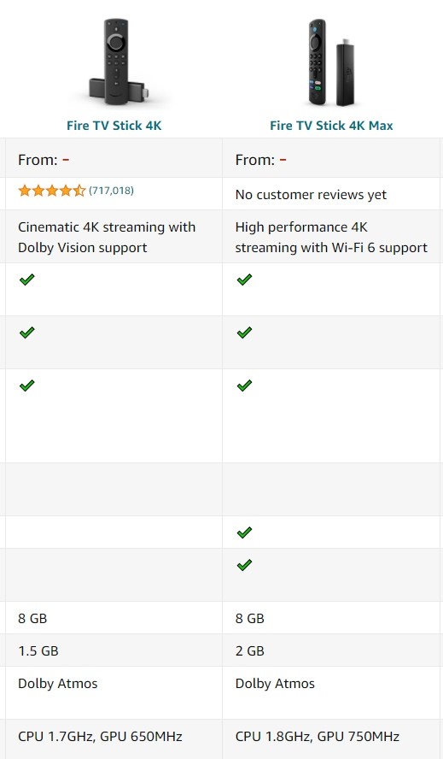443x759 pixels.
Task: Click the second green checkmark in Fire TV Stick 4K column
Action: click(27, 332)
